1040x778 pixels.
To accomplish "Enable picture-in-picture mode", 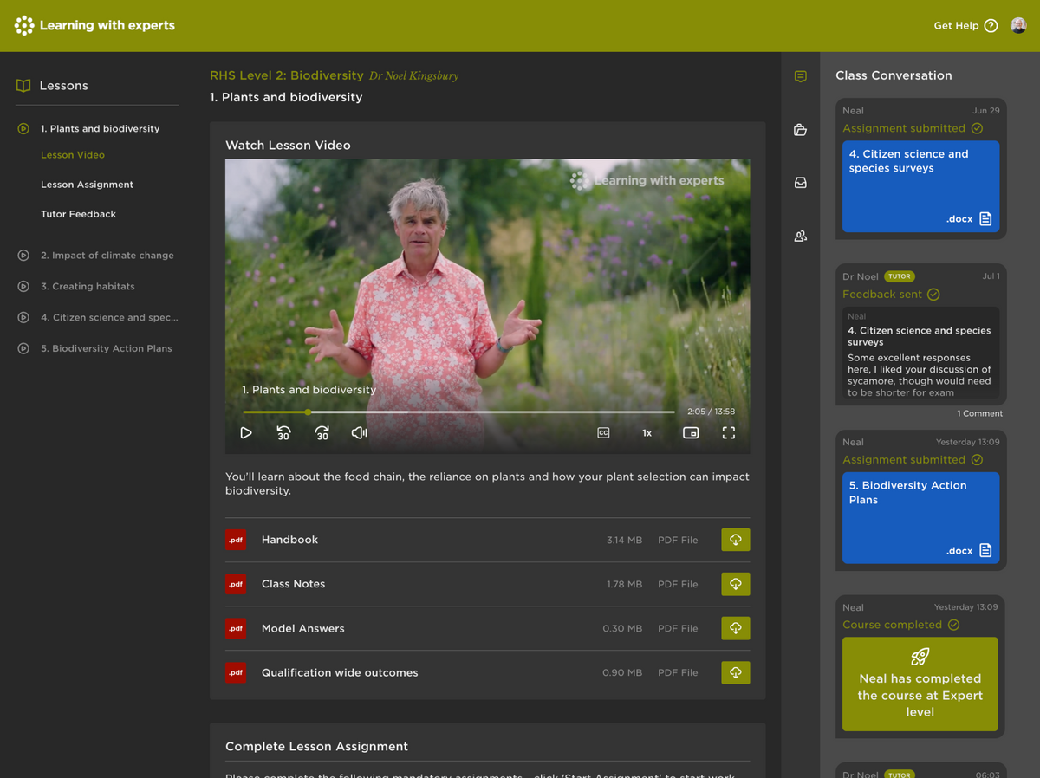I will pos(691,432).
